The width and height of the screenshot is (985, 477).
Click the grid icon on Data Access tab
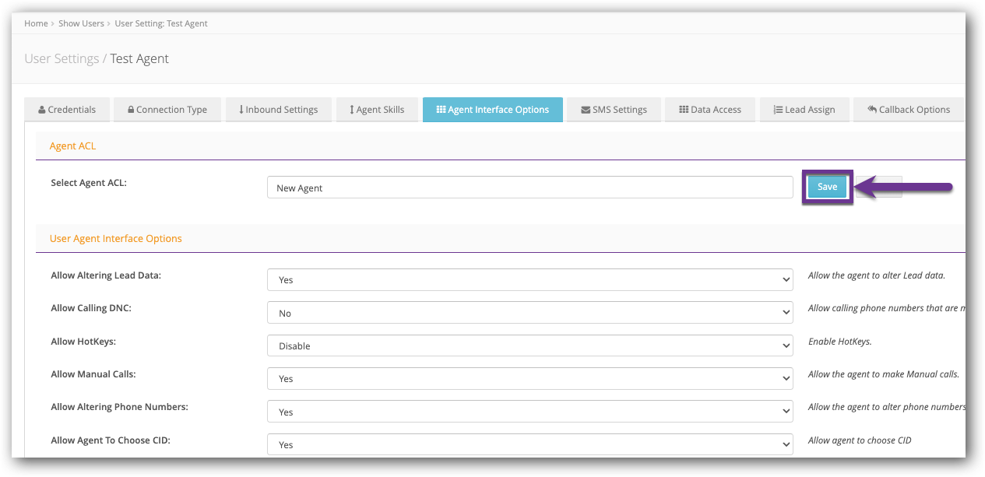point(684,110)
